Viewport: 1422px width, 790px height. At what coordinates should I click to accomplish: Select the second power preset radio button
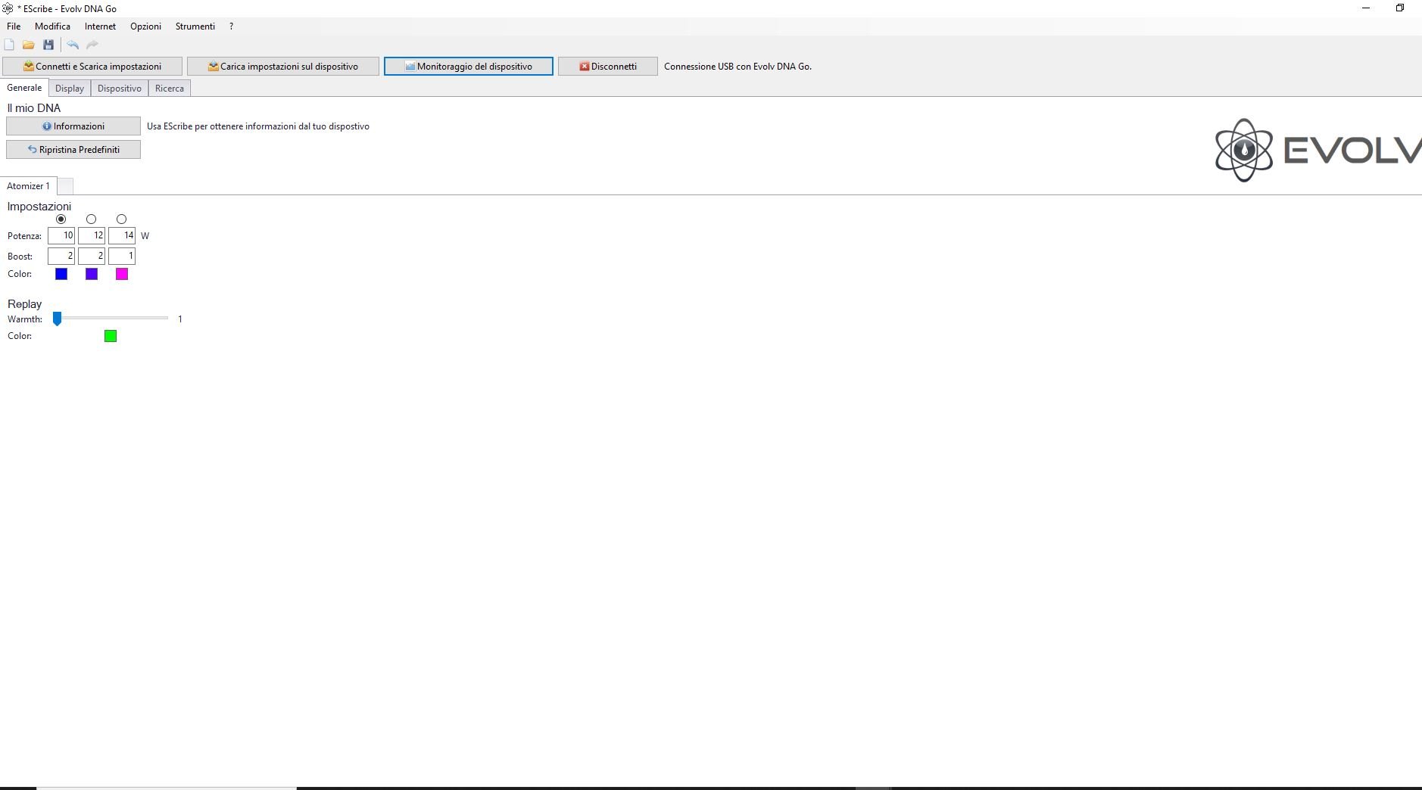[92, 219]
